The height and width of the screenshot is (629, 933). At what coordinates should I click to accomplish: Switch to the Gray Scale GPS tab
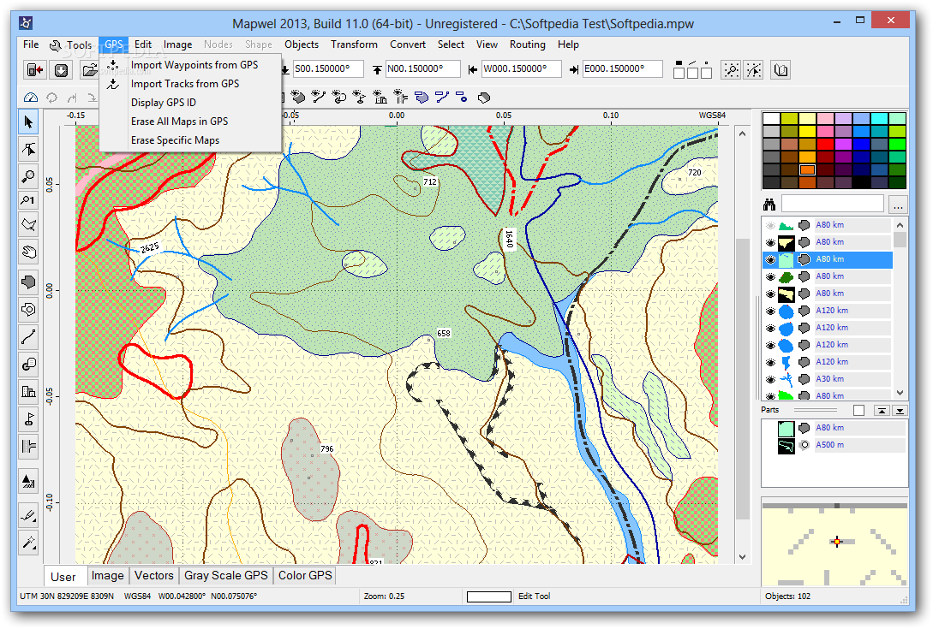coord(226,575)
